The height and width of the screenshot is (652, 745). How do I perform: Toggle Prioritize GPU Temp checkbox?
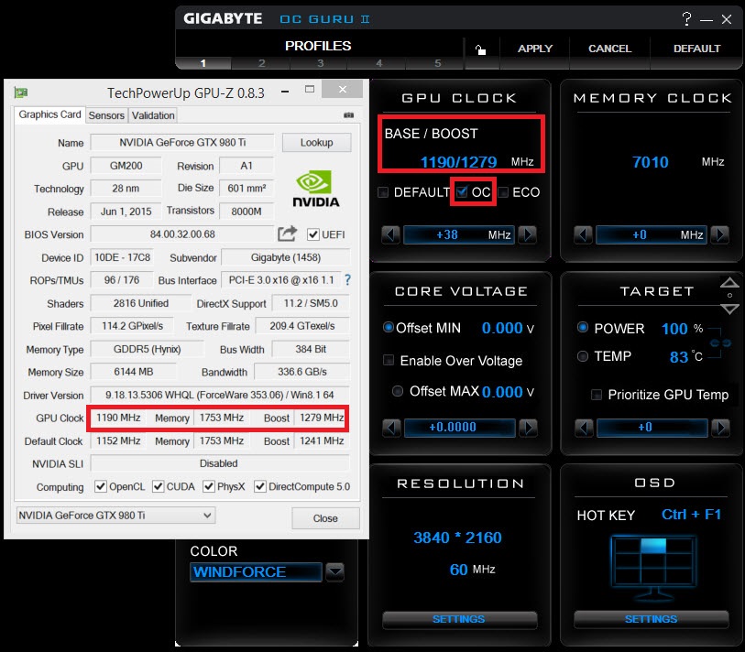pos(597,395)
